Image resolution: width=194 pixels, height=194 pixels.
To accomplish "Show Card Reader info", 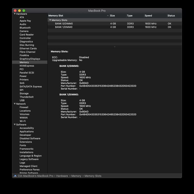I will 27,35.
